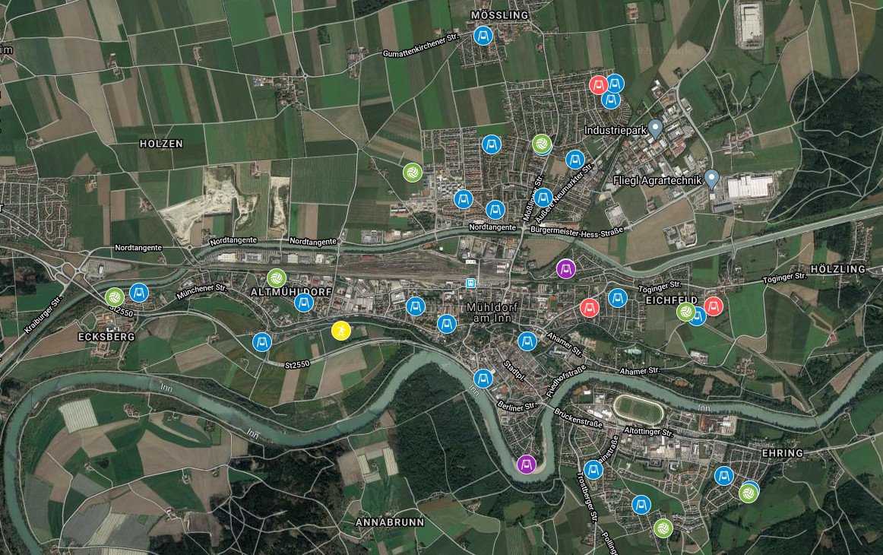Click the yellow skate park marker
Screen dimensions: 883x555
(x=340, y=331)
